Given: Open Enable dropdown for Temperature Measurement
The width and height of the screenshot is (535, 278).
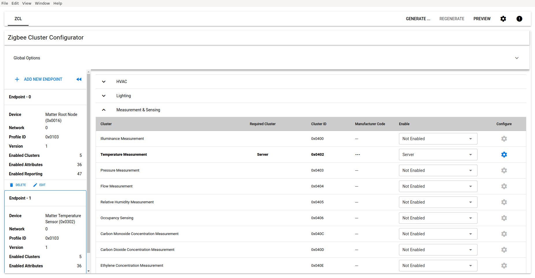Looking at the screenshot, I should click(x=438, y=155).
